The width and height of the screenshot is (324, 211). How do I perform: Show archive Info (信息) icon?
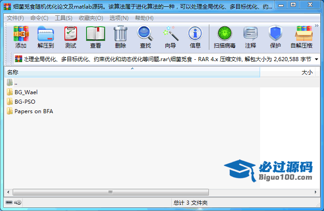pos(195,37)
